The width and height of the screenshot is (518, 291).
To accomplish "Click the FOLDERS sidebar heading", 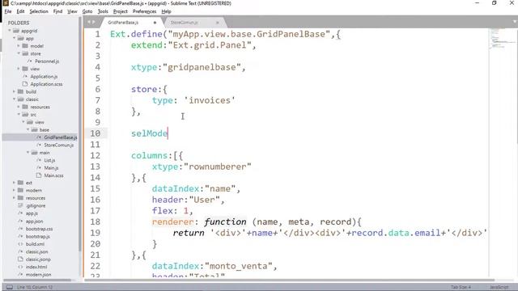I will click(x=19, y=23).
